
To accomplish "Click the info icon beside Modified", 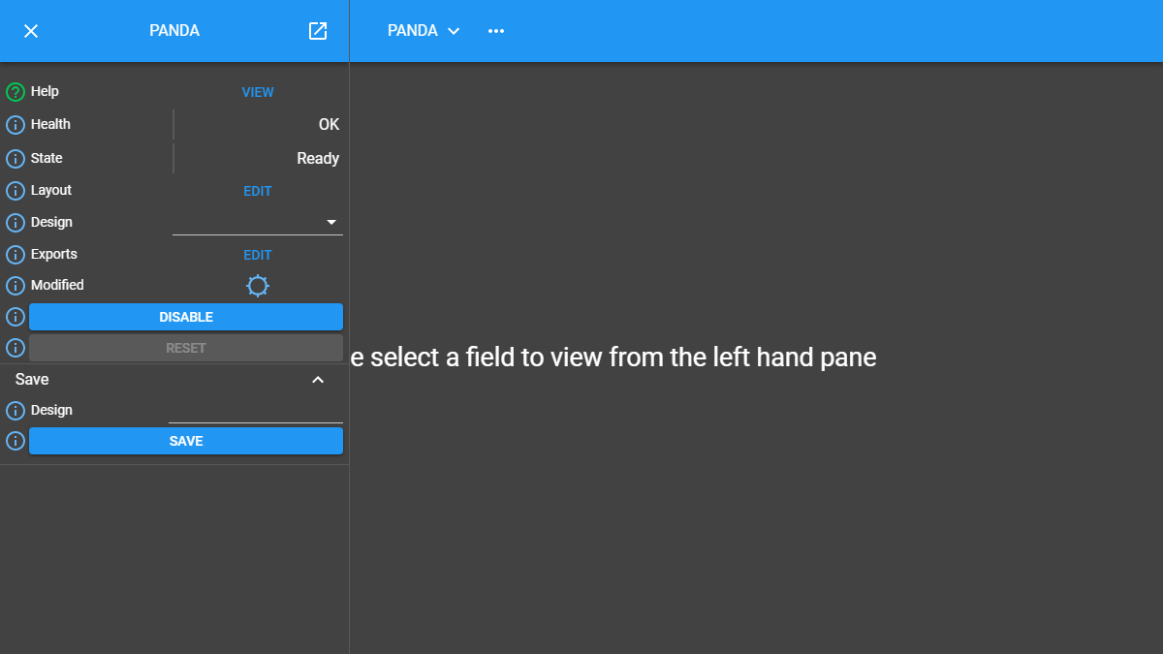I will coord(16,286).
